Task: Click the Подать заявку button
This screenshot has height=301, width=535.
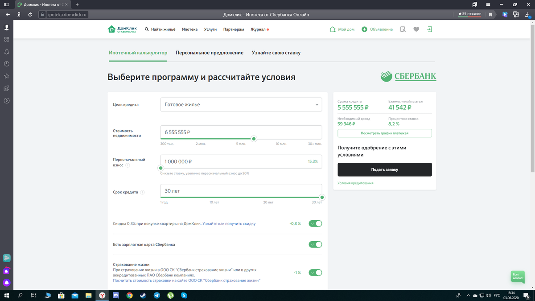Action: pos(384,169)
